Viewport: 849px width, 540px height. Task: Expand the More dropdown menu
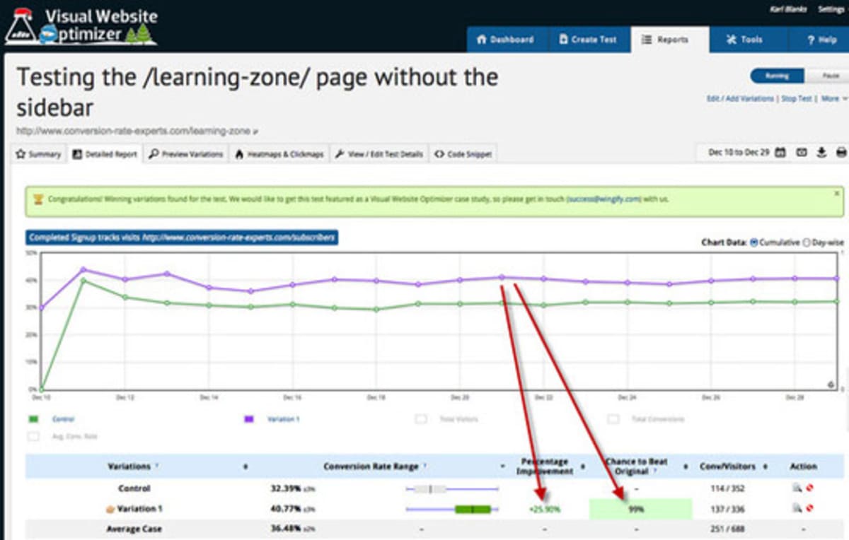tap(833, 99)
